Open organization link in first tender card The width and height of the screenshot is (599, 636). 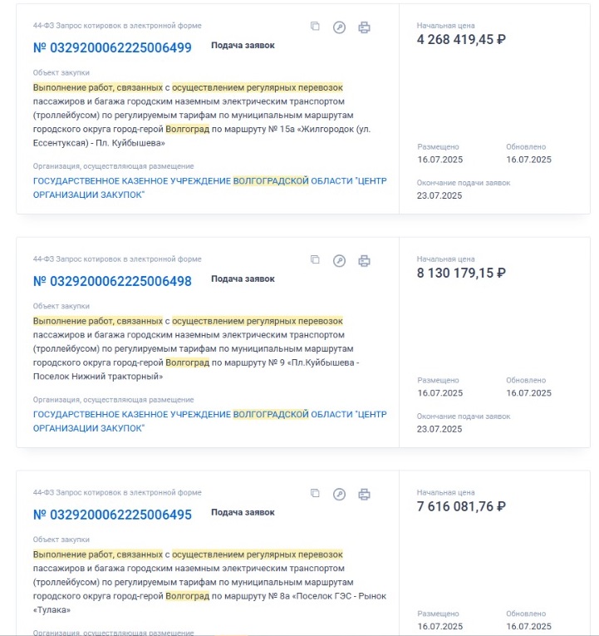pos(210,188)
